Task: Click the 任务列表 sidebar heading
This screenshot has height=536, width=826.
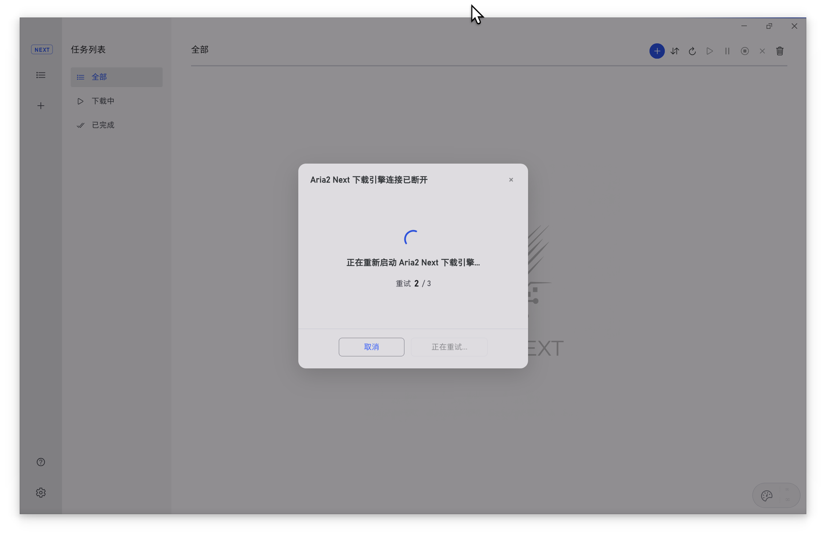Action: 88,50
